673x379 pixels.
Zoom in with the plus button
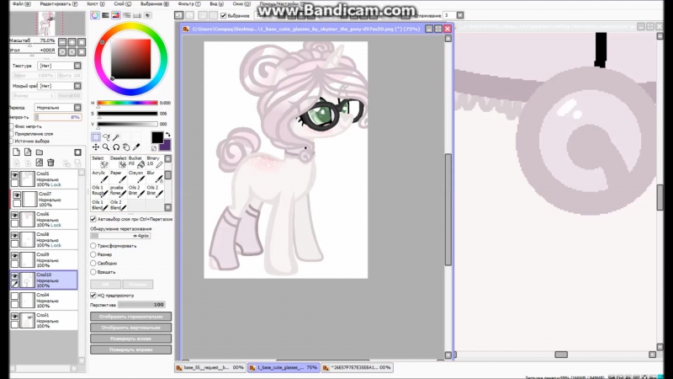point(72,42)
